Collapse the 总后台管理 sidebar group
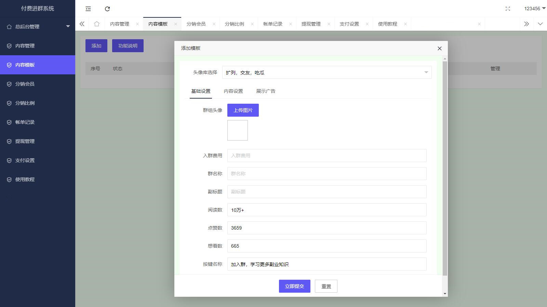This screenshot has width=547, height=307. (38, 26)
